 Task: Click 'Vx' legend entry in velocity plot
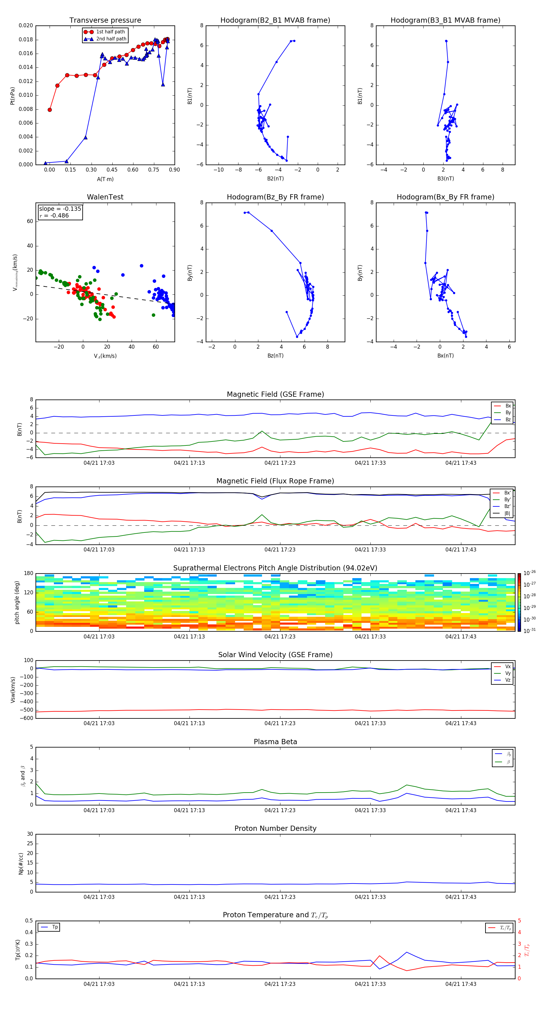(502, 666)
